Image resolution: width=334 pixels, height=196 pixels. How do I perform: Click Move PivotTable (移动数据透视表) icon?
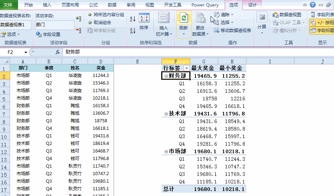point(233,31)
